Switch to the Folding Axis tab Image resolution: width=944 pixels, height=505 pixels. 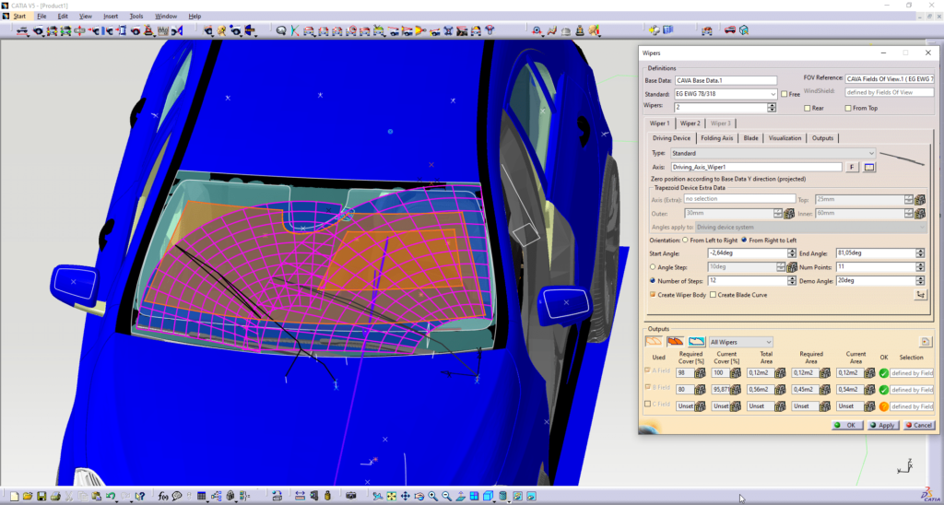coord(716,138)
